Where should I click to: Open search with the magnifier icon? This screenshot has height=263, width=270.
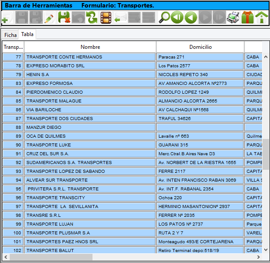[x=164, y=17]
